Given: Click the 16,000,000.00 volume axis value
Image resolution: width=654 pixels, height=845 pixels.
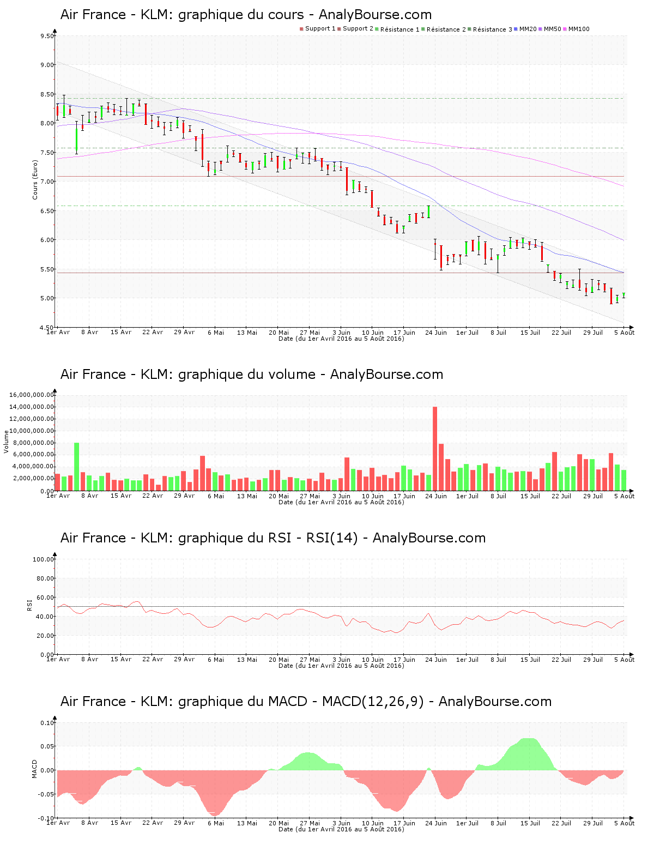Looking at the screenshot, I should [32, 395].
